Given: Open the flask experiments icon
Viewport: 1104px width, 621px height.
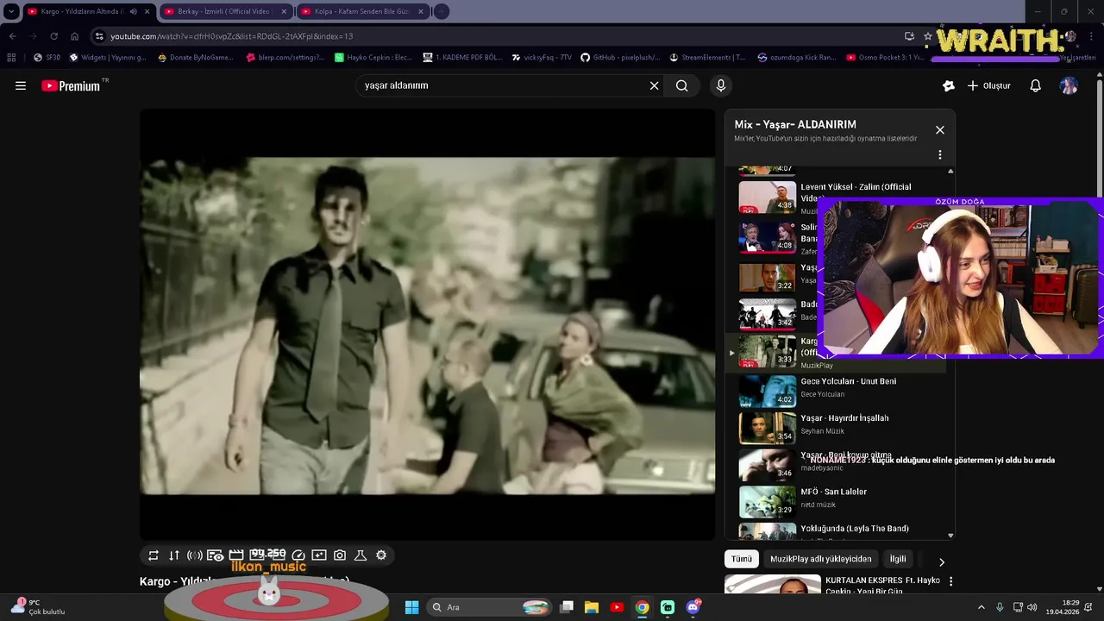Looking at the screenshot, I should coord(361,555).
